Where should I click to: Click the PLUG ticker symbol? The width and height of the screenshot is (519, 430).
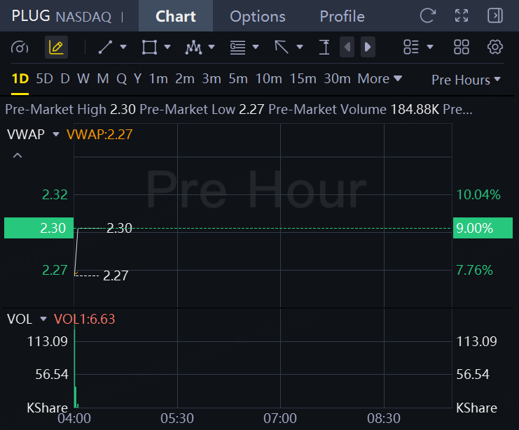pyautogui.click(x=31, y=16)
